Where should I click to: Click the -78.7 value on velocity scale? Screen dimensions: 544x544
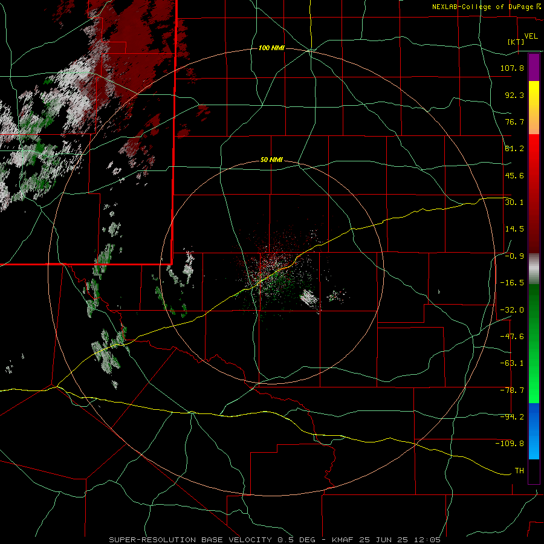[512, 390]
